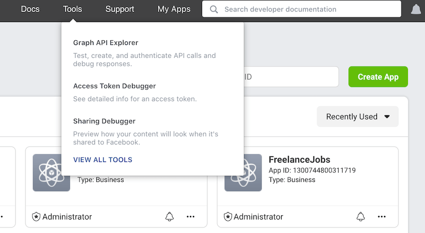The image size is (425, 233).
Task: Open Graph API Explorer tool
Action: [x=105, y=43]
